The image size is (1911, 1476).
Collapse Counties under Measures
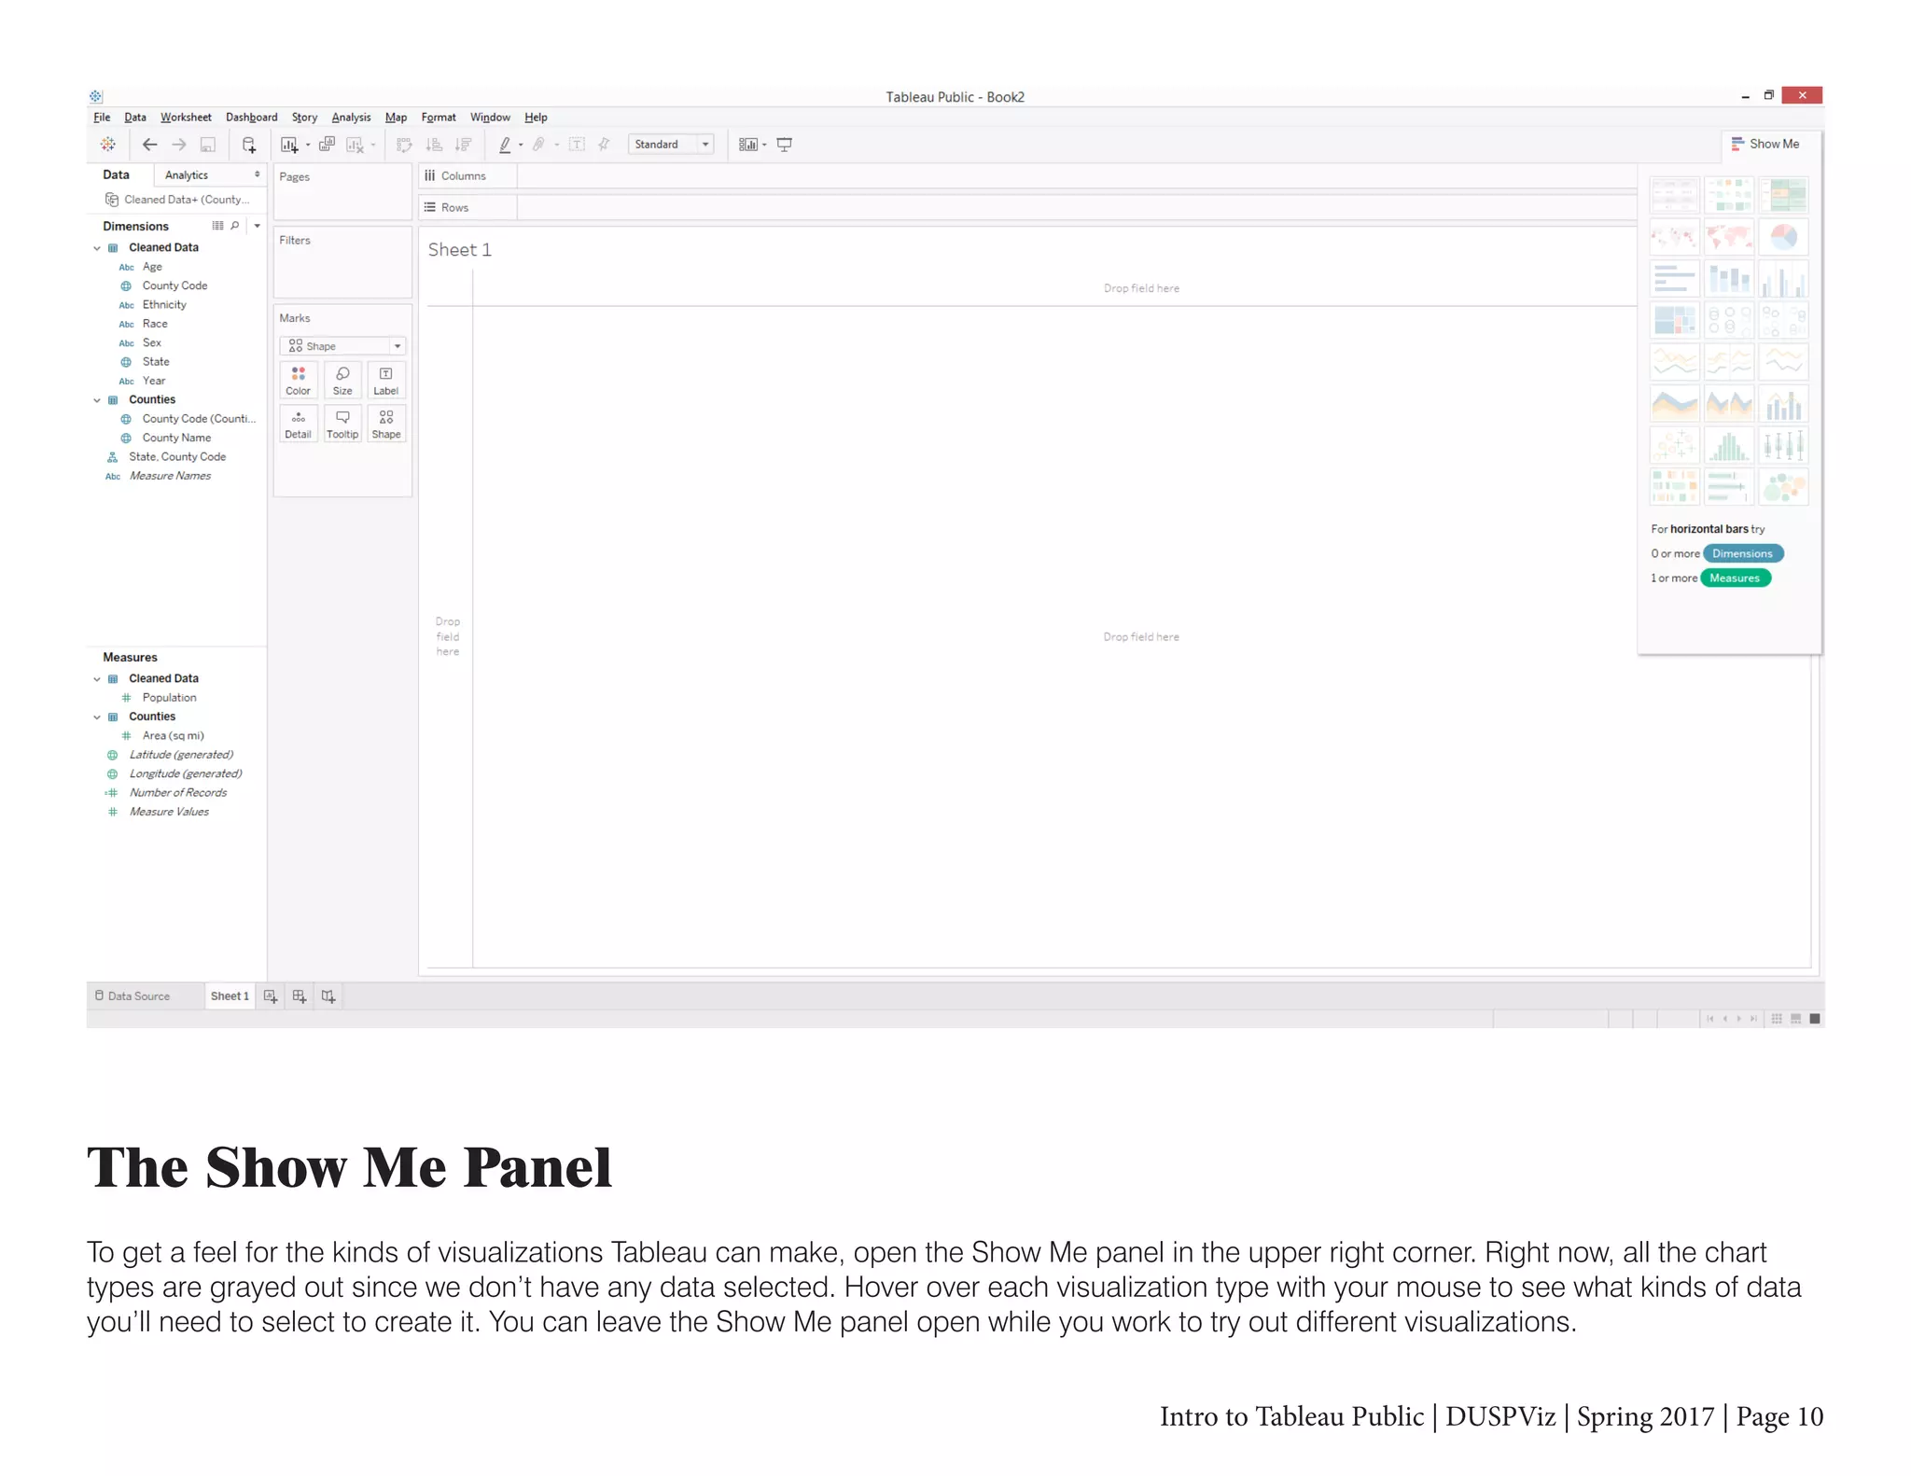[x=97, y=717]
